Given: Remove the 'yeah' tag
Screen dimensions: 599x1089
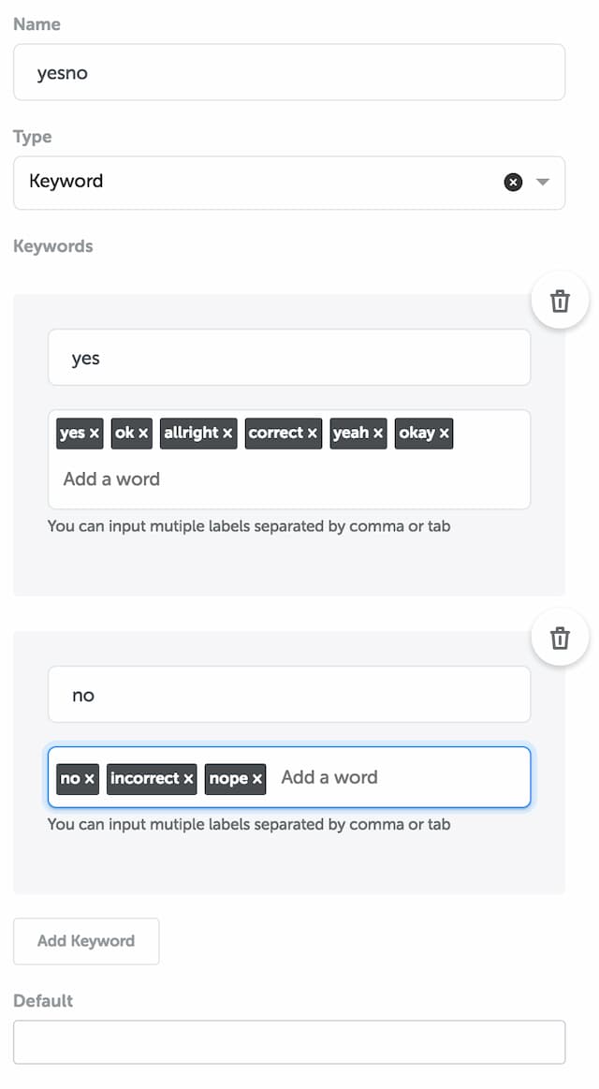Looking at the screenshot, I should coord(377,433).
